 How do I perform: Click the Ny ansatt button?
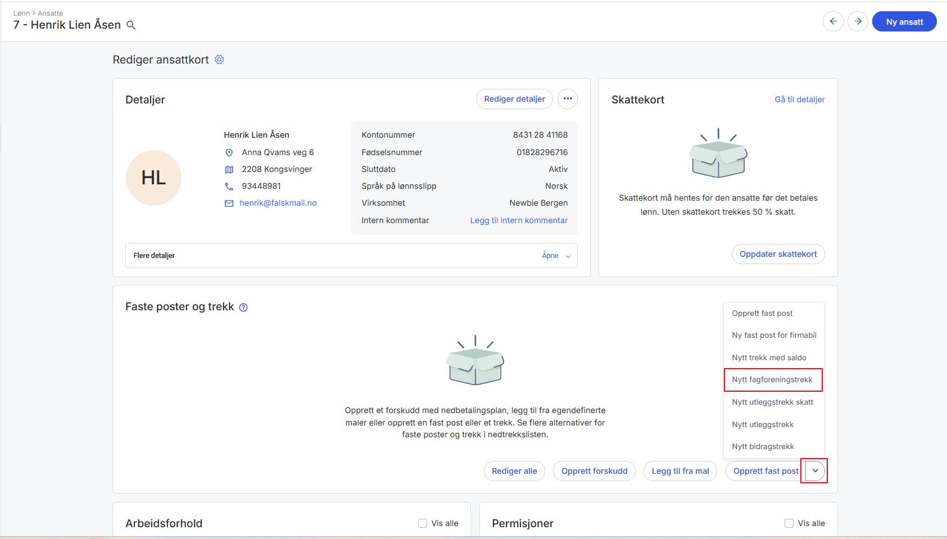click(904, 22)
